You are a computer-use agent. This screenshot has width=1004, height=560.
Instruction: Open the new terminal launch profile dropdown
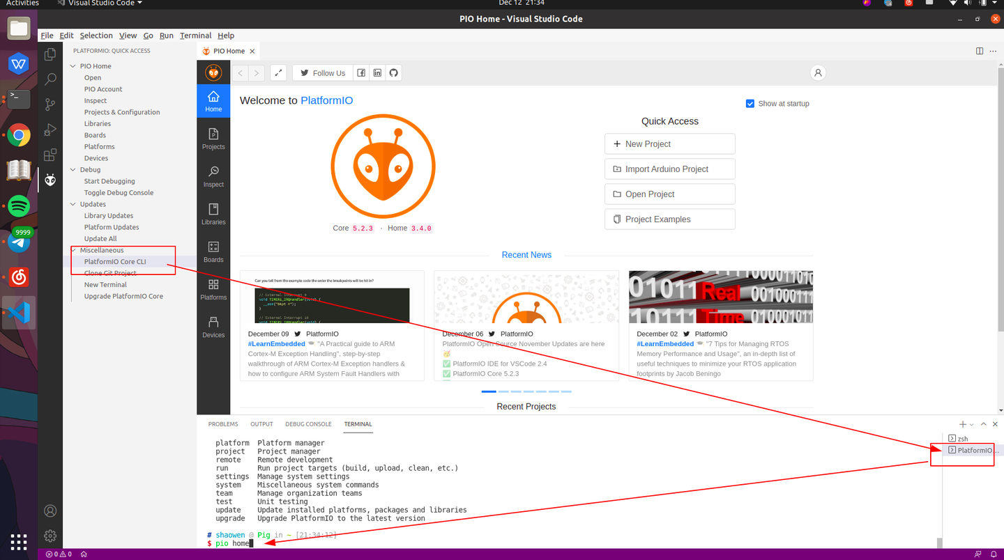pyautogui.click(x=972, y=424)
